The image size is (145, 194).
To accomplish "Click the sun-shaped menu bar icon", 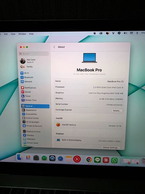I will pos(94,33).
